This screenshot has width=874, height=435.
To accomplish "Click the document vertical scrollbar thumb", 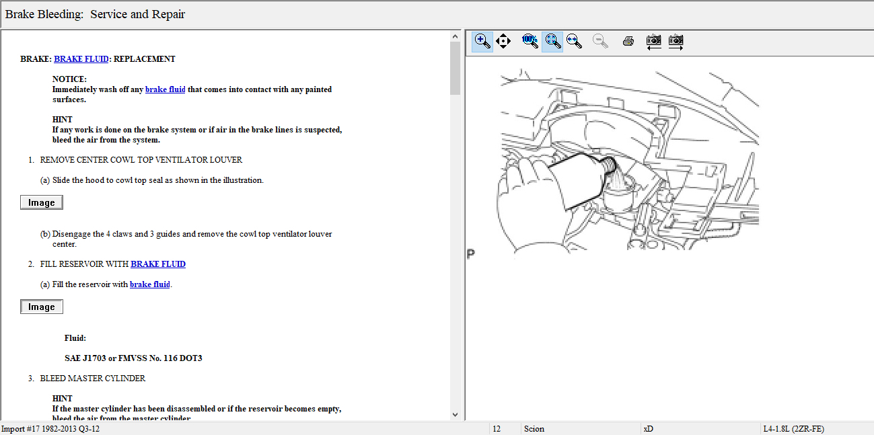I will (455, 67).
